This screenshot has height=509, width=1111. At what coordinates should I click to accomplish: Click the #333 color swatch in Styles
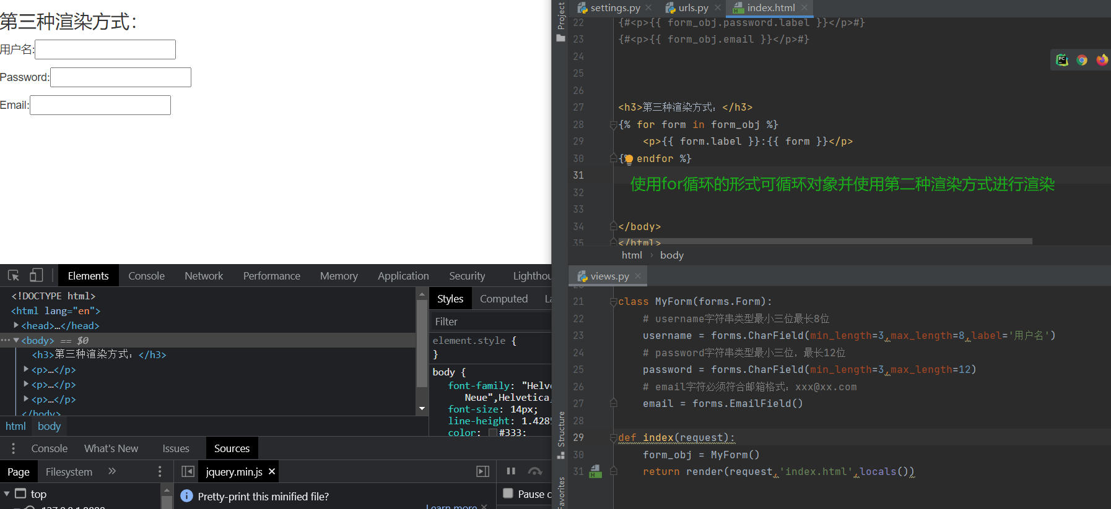pyautogui.click(x=493, y=433)
